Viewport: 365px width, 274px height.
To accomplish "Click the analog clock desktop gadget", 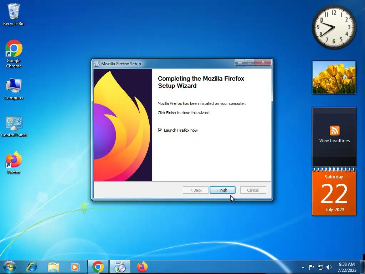I will [x=334, y=27].
